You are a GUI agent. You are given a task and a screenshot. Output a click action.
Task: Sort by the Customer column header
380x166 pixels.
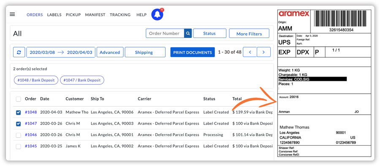point(75,99)
